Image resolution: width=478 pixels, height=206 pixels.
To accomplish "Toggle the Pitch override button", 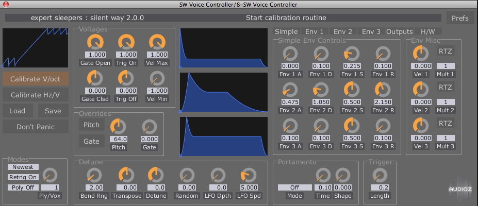I will tap(91, 125).
